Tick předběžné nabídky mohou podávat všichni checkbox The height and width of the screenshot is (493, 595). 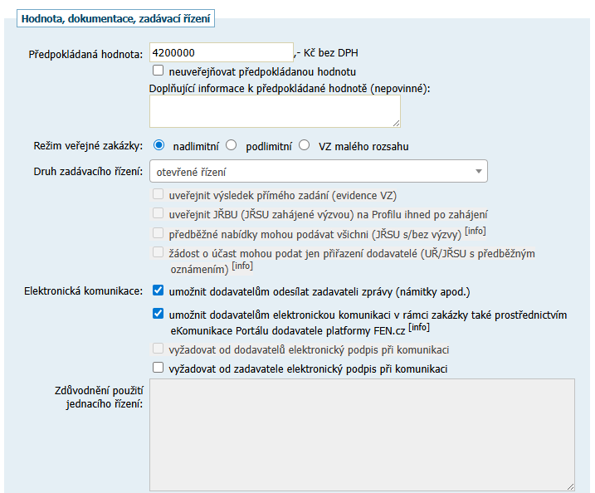159,233
